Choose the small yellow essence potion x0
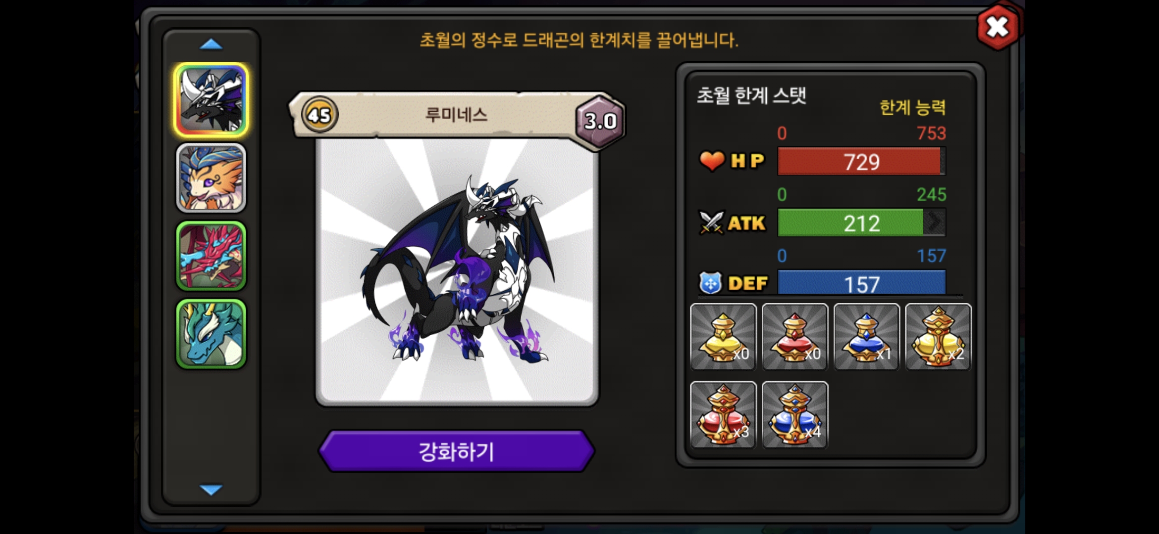The height and width of the screenshot is (534, 1159). point(723,337)
